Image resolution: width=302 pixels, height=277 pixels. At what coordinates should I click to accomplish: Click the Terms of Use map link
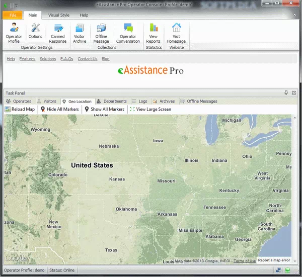(x=245, y=261)
